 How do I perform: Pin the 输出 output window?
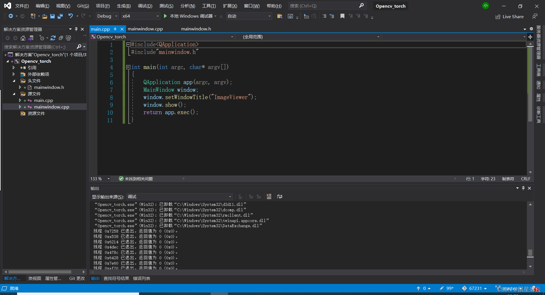523,188
